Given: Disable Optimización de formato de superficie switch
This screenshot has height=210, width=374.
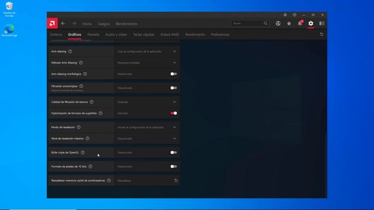Looking at the screenshot, I should (x=174, y=113).
